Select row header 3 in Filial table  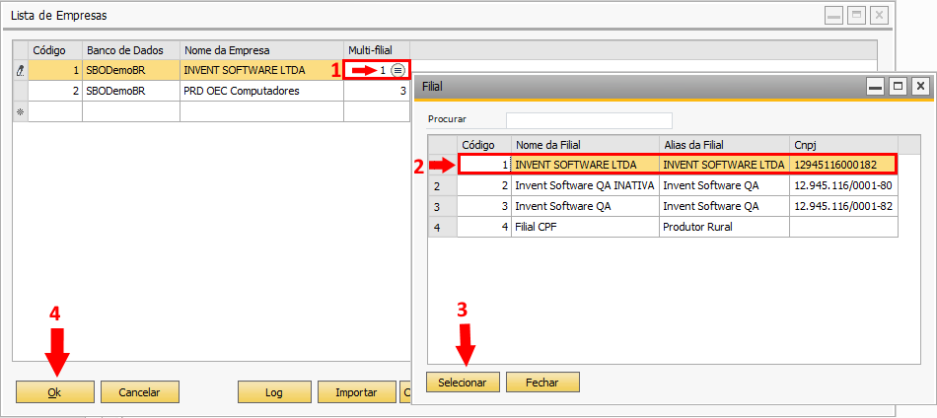click(443, 207)
